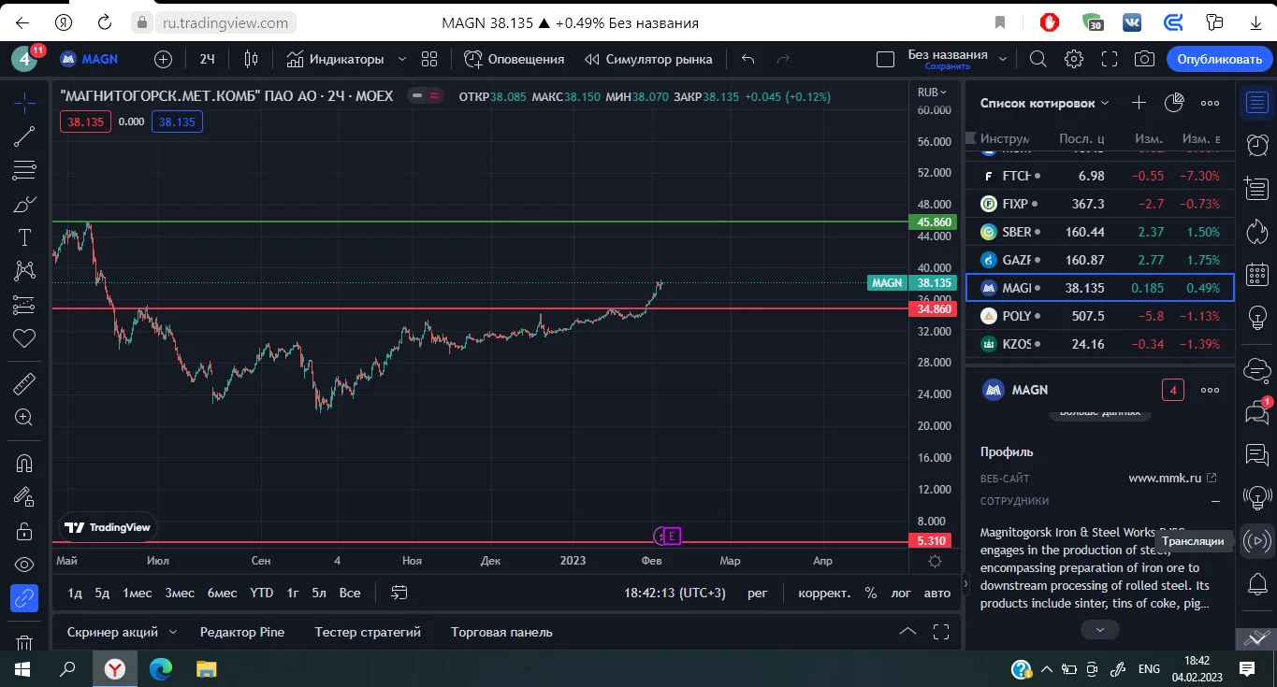Start Симулятор рынка bar replay
This screenshot has height=687, width=1277.
tap(649, 59)
